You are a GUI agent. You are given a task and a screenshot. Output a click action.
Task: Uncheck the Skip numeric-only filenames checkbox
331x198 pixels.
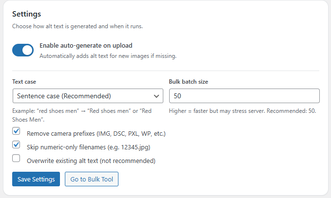click(x=16, y=145)
